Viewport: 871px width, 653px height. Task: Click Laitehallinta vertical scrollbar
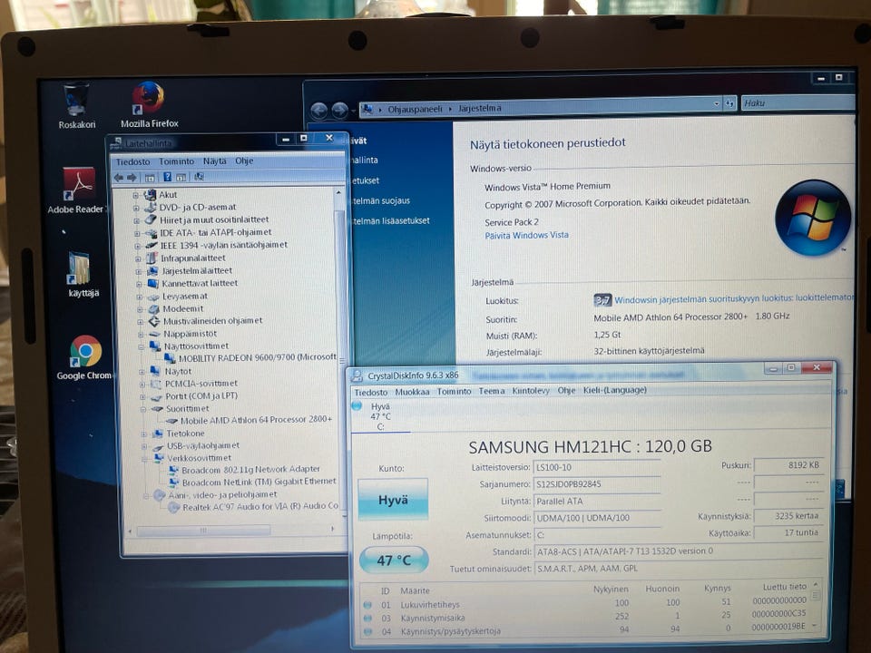coord(339,356)
